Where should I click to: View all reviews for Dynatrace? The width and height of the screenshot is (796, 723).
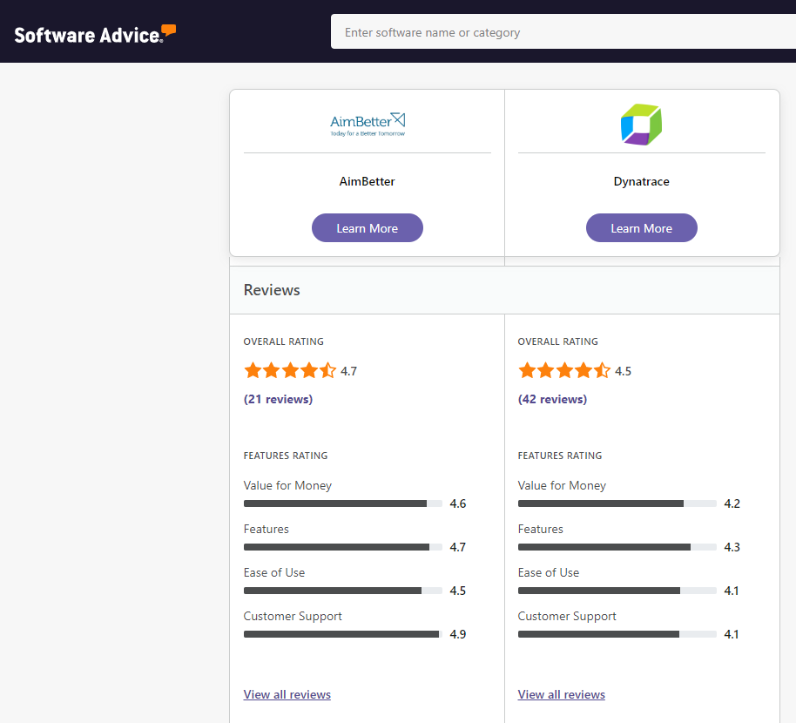[x=561, y=694]
